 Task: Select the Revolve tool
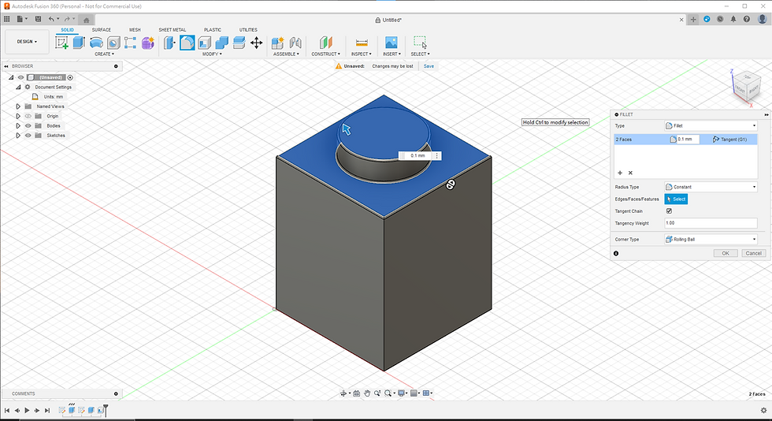click(96, 43)
